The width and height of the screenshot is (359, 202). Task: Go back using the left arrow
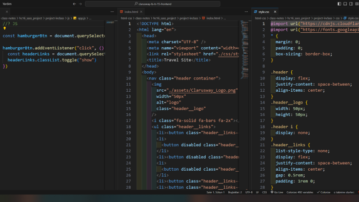(74, 4)
